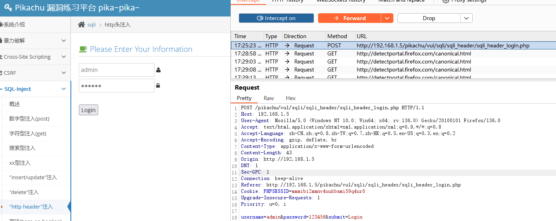Click the Pikachu key logo icon
The height and width of the screenshot is (221, 556).
point(8,8)
